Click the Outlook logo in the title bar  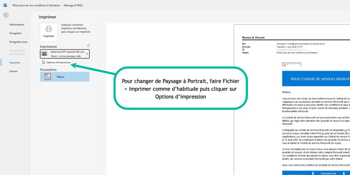tap(5, 5)
